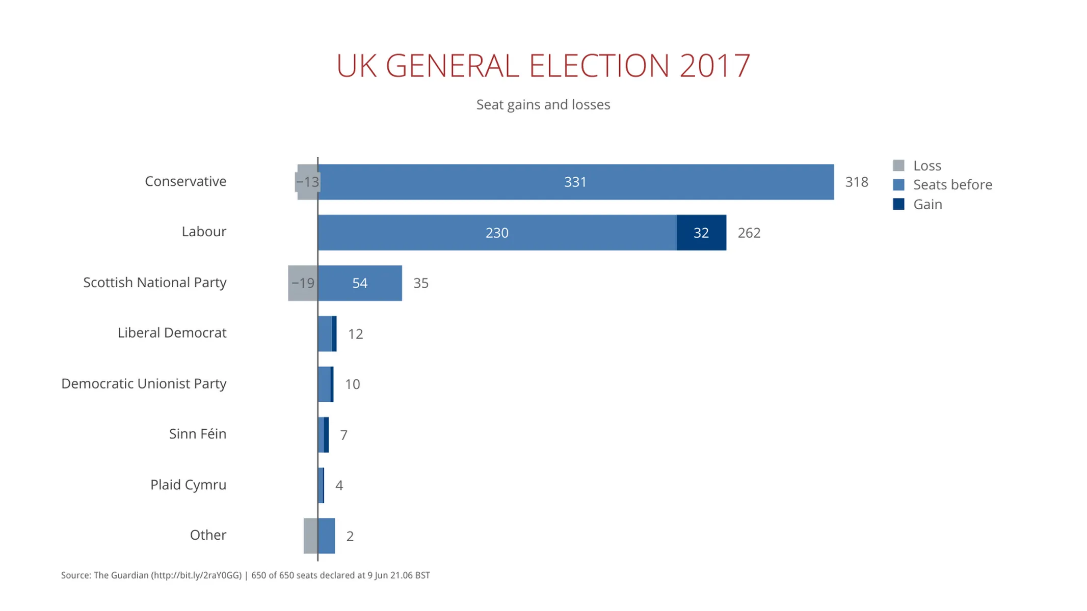Click the UK GENERAL ELECTION 2017 title

(x=543, y=66)
